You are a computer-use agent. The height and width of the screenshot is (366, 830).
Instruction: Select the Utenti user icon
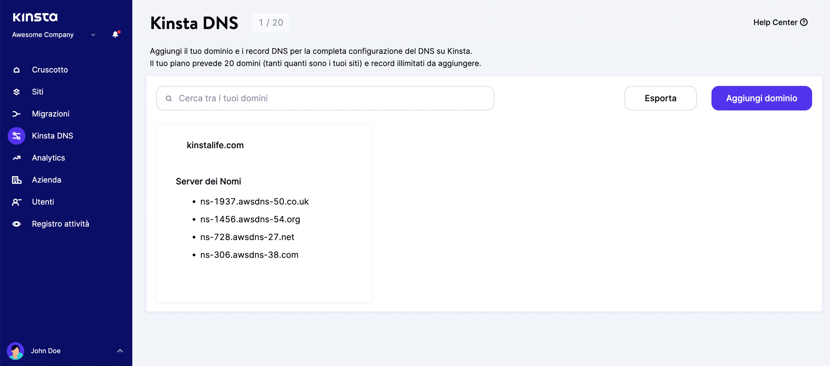coord(16,202)
